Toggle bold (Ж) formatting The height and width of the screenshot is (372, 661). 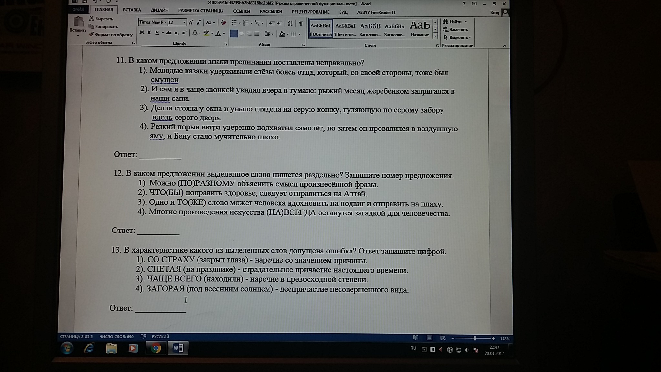tap(142, 33)
